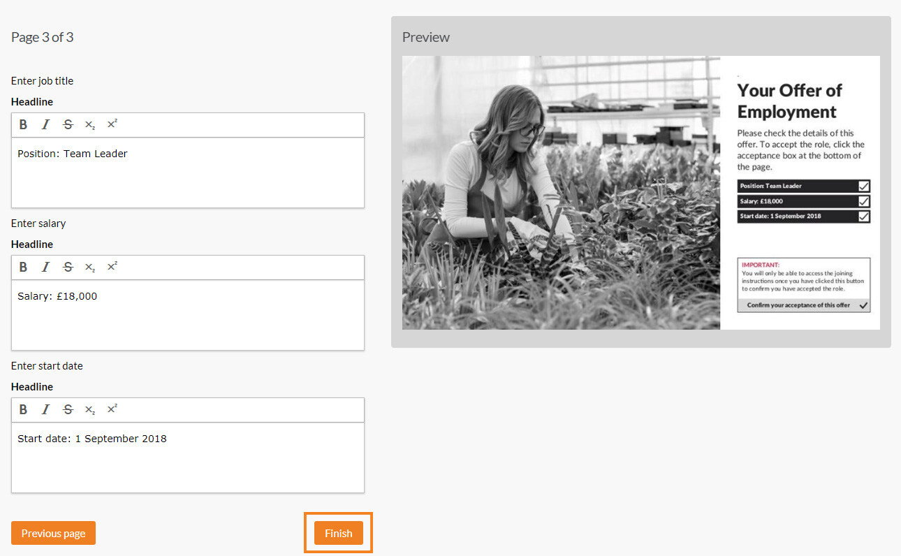Apply bold in the salary editor
Screen dimensions: 901x556
click(23, 268)
